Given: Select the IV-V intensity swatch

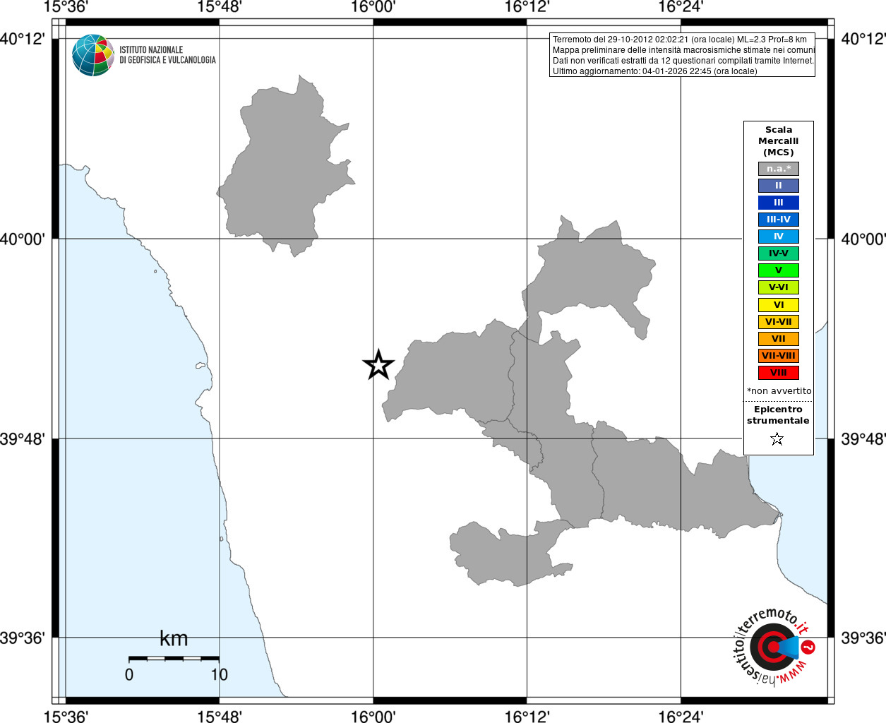Looking at the screenshot, I should point(779,253).
